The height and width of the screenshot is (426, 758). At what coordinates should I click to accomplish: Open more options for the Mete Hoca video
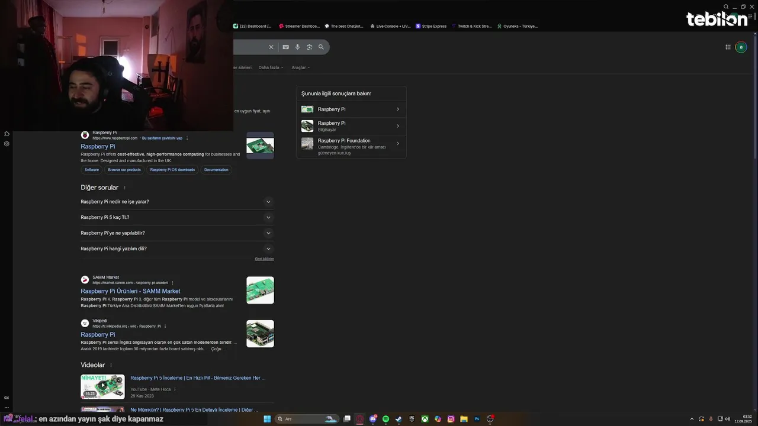[x=175, y=389]
